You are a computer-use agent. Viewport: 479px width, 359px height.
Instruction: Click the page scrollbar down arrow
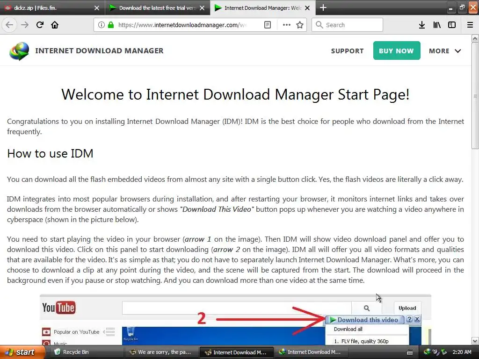pos(475,341)
